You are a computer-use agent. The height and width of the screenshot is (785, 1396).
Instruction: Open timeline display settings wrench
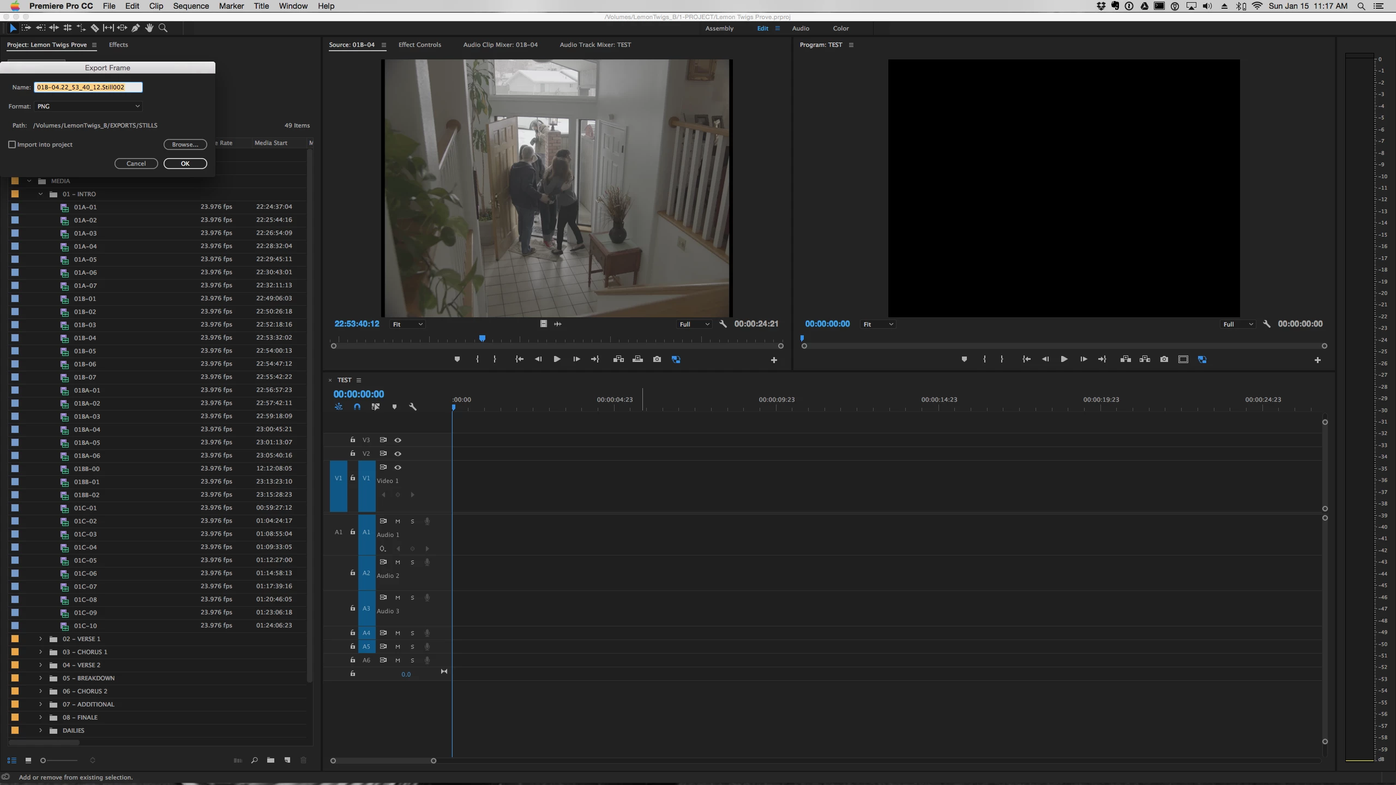[x=413, y=407]
